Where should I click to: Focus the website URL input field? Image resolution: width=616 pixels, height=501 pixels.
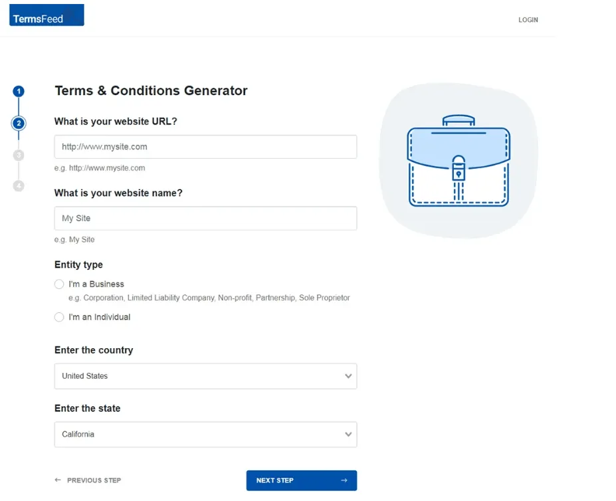(205, 147)
